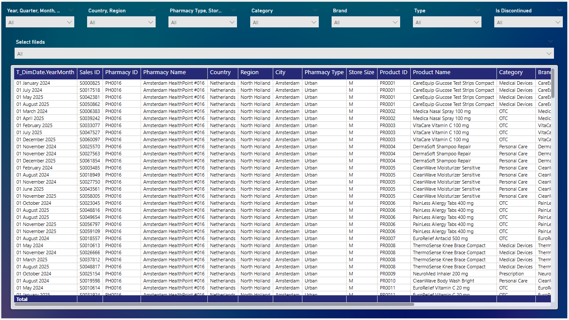Click the faint chevron right of Select fileds title
The image size is (569, 320).
pos(550,41)
